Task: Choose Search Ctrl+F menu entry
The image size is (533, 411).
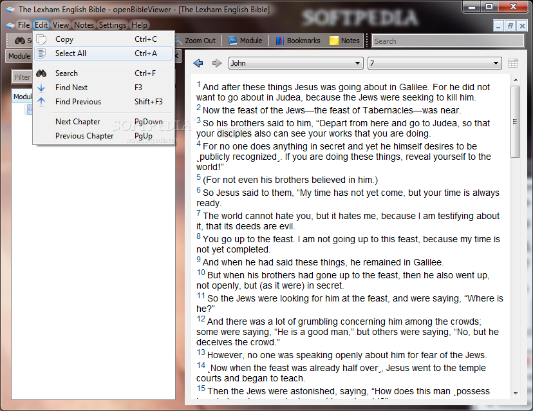Action: [x=104, y=73]
